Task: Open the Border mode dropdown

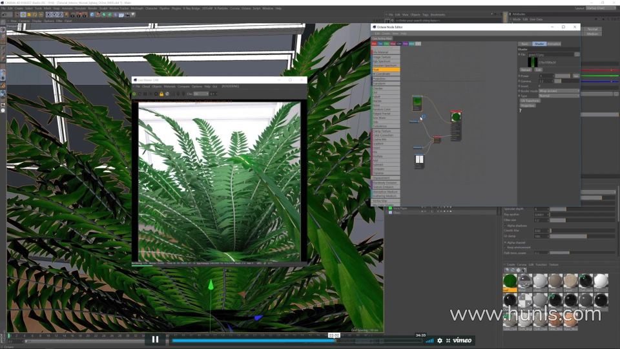Action: [x=559, y=90]
